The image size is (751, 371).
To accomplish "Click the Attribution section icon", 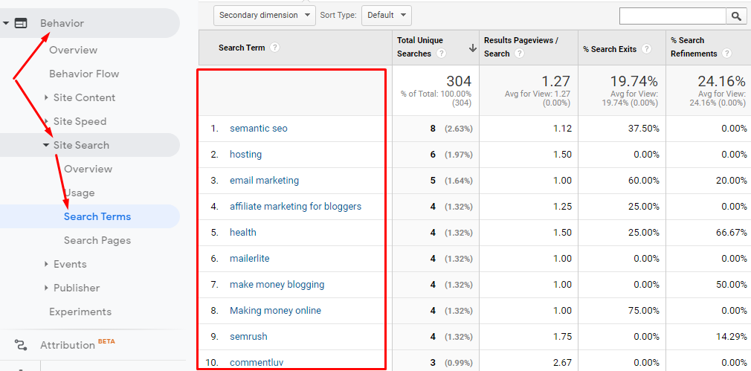I will [21, 345].
